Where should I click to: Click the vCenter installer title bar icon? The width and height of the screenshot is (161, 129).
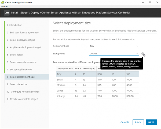tap(3, 2)
